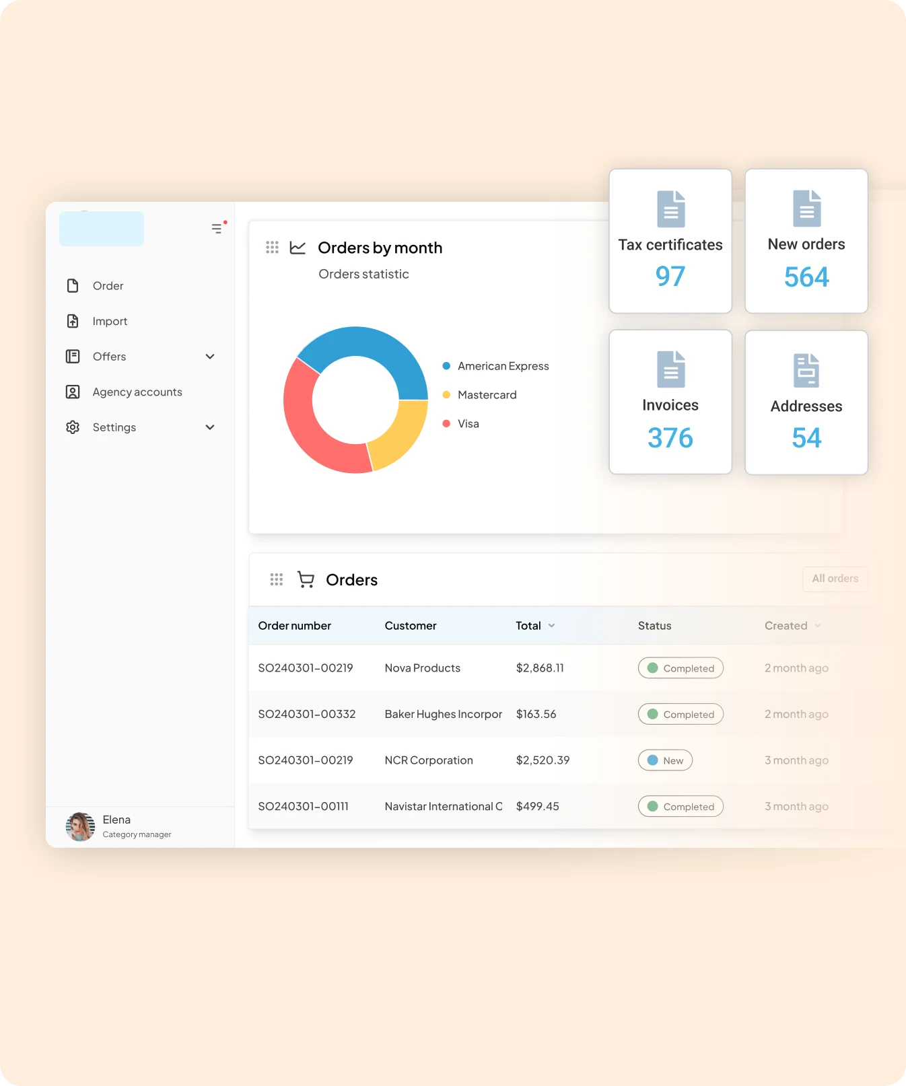Click the Completed status for Nova Products
The image size is (906, 1086).
coord(681,668)
